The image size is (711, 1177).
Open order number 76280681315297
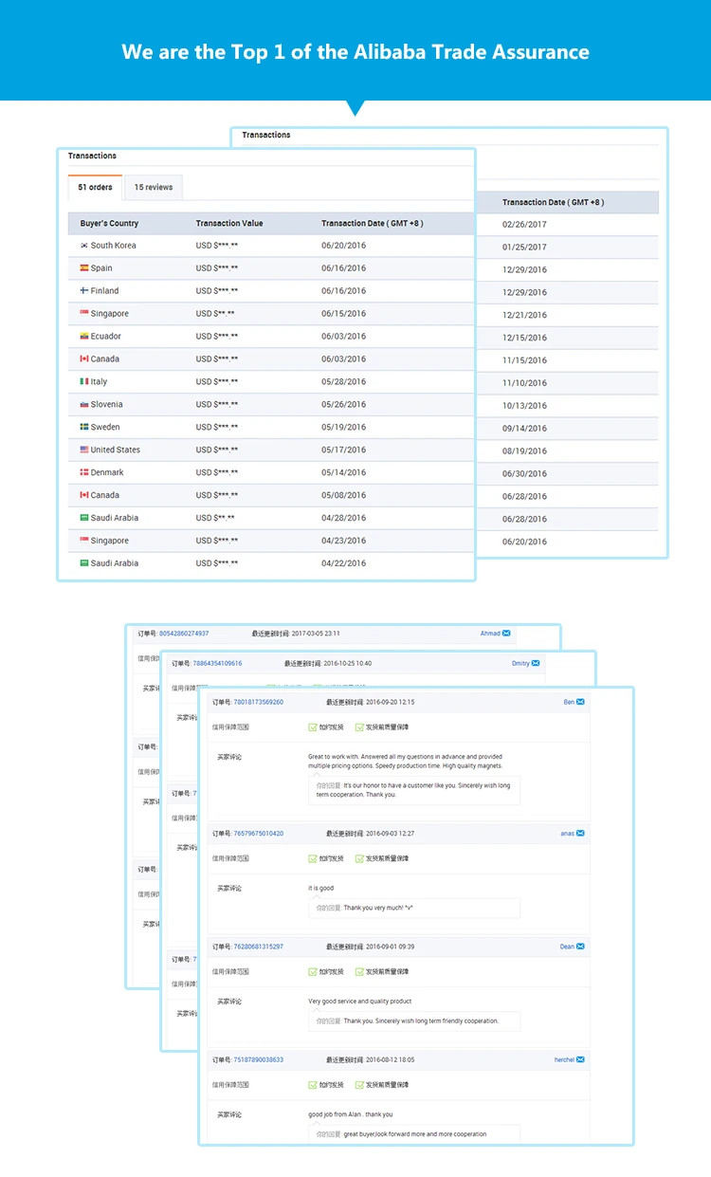259,947
